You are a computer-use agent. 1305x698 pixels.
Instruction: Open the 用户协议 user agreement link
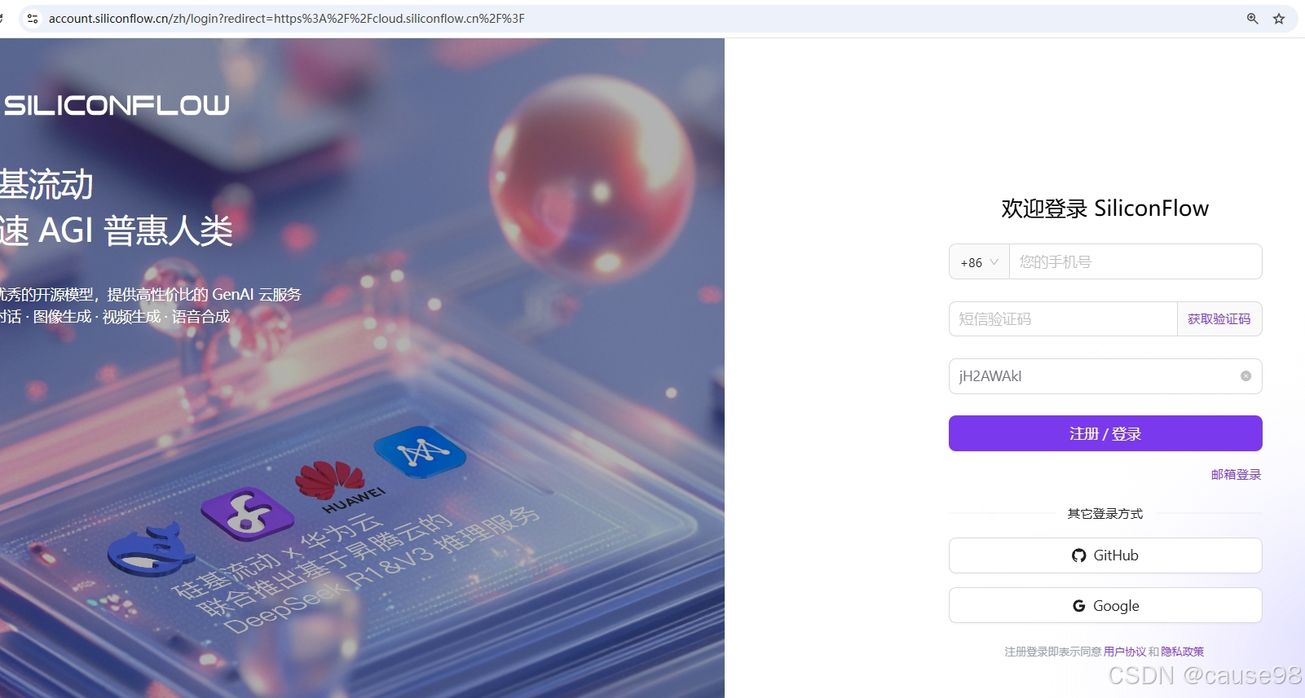click(1125, 652)
